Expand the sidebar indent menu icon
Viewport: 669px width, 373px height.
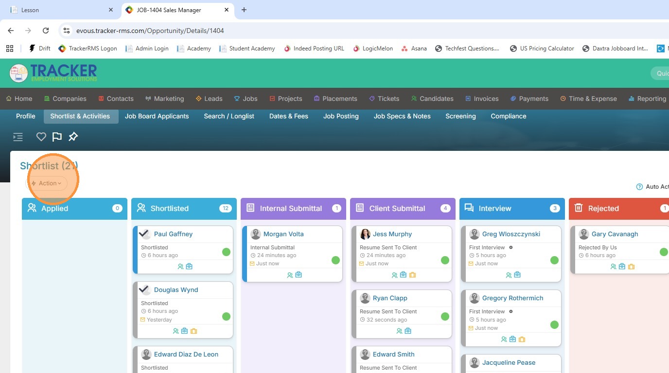point(18,137)
